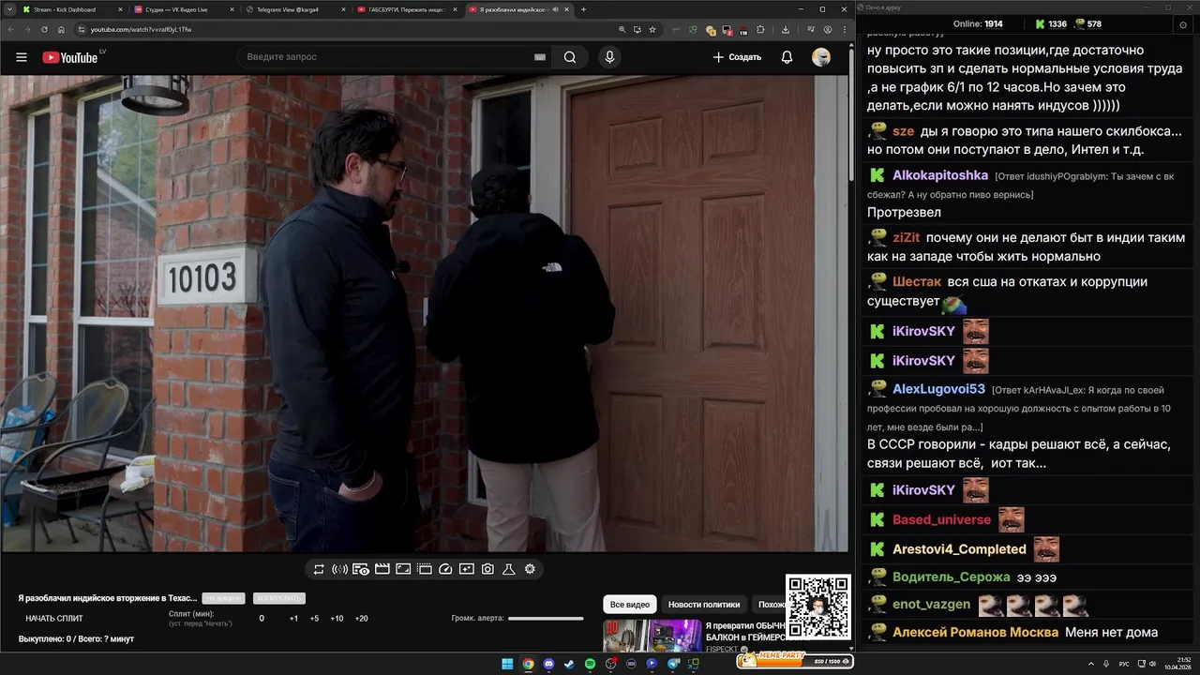Open the taskbar volume speaker icon
This screenshot has width=1200, height=675.
pyautogui.click(x=1153, y=664)
